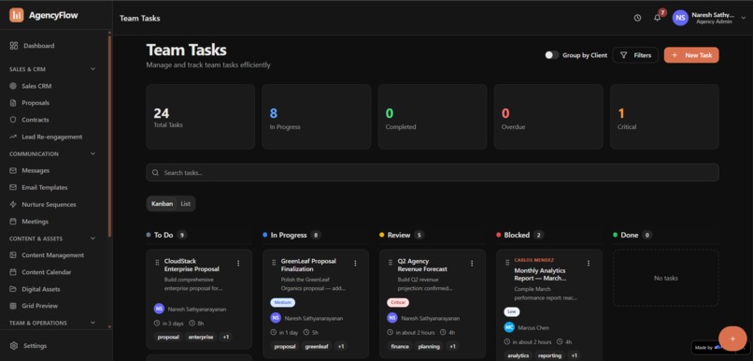
Task: Click the Filters button
Action: click(635, 55)
